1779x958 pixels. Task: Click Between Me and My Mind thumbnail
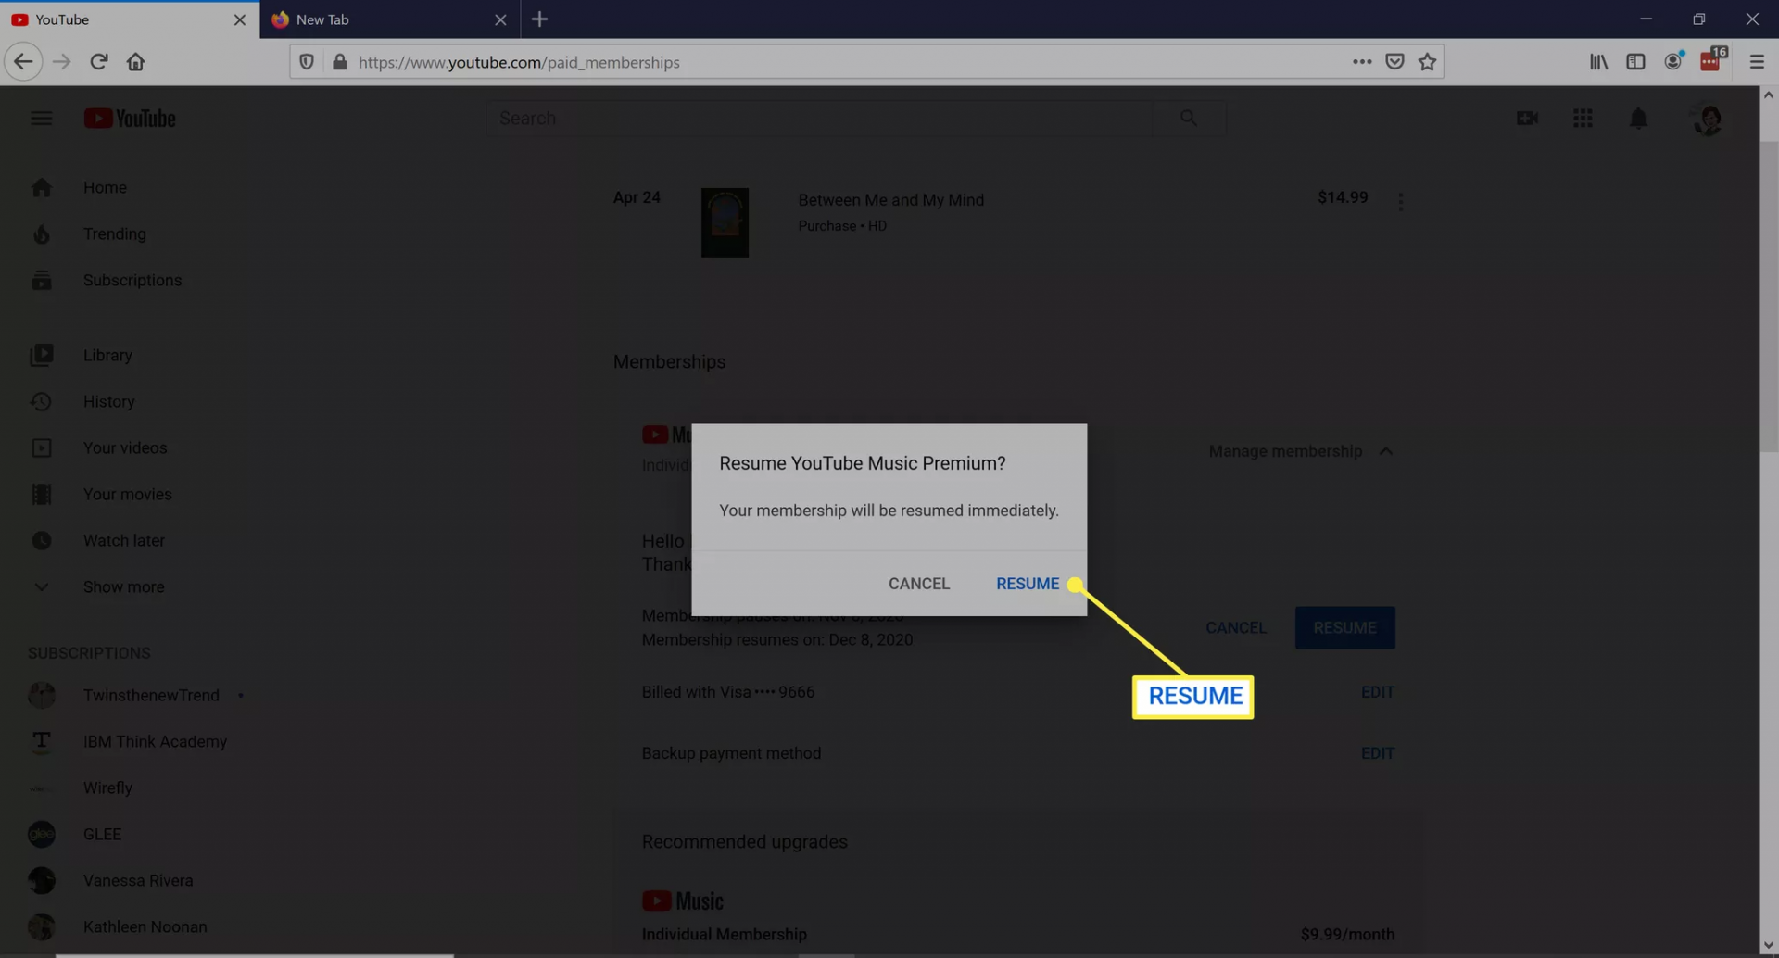[725, 223]
